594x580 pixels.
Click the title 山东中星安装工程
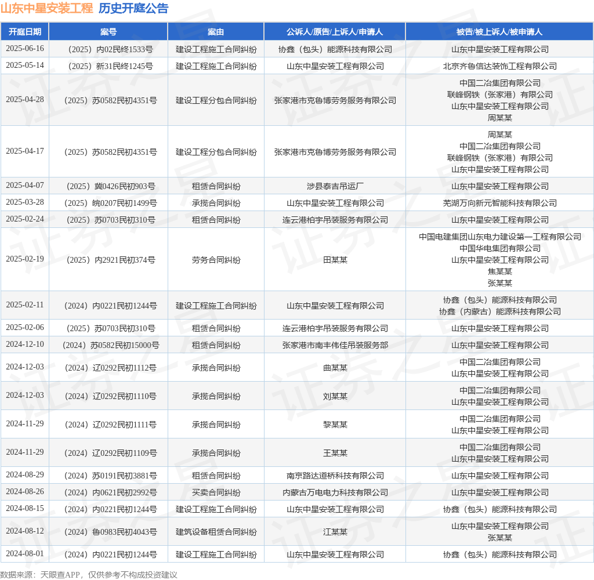tap(46, 8)
